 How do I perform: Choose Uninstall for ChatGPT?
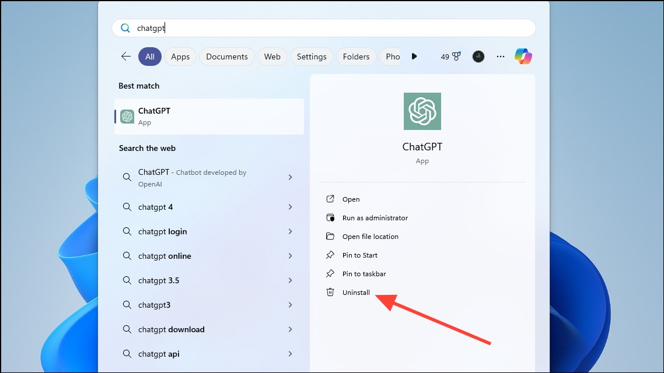pyautogui.click(x=356, y=292)
